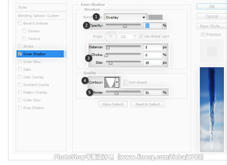The height and width of the screenshot is (165, 227).
Task: Toggle the Preview checkbox
Action: [203, 34]
